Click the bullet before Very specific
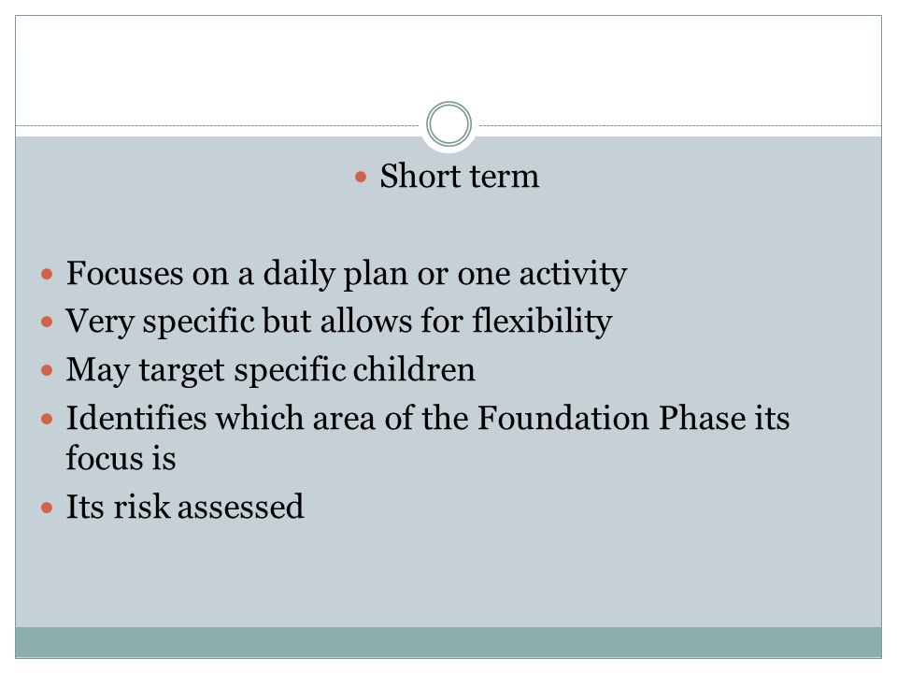The width and height of the screenshot is (897, 673). tap(47, 322)
